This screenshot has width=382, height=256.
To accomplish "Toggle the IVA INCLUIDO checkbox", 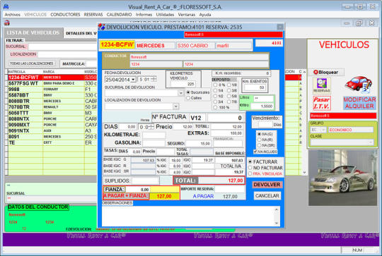I will point(255,152).
